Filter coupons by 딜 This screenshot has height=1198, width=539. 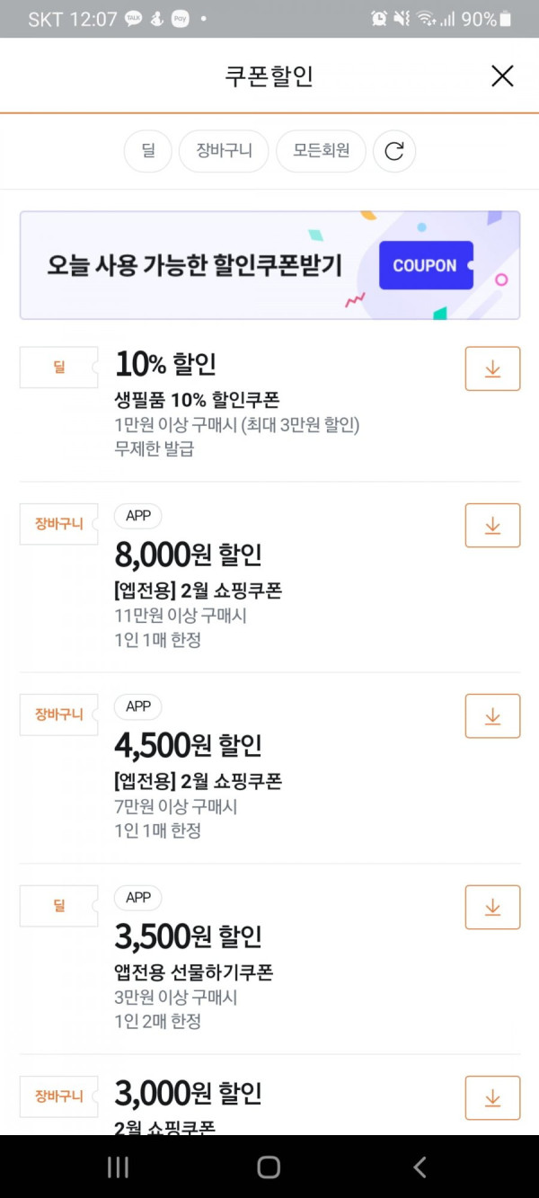147,151
